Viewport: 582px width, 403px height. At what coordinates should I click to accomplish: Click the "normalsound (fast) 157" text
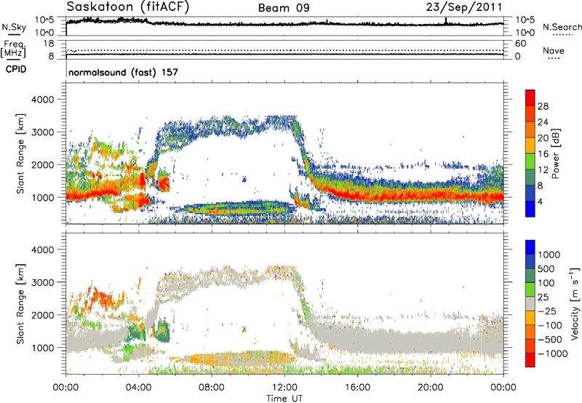tap(123, 72)
